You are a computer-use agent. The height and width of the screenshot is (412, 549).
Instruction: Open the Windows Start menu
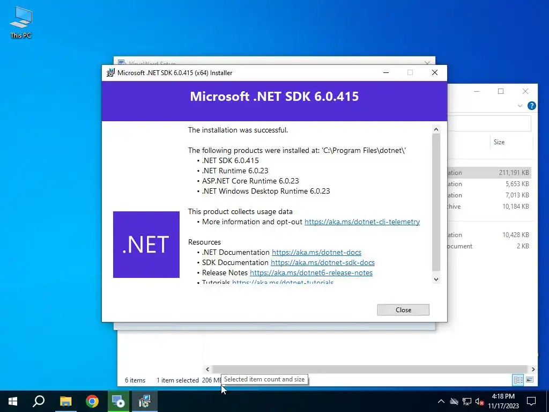coord(13,401)
